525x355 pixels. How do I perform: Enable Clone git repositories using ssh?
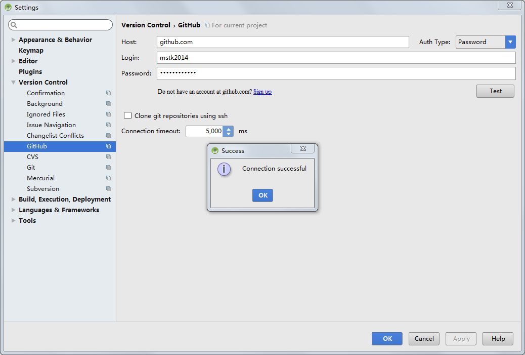(128, 116)
